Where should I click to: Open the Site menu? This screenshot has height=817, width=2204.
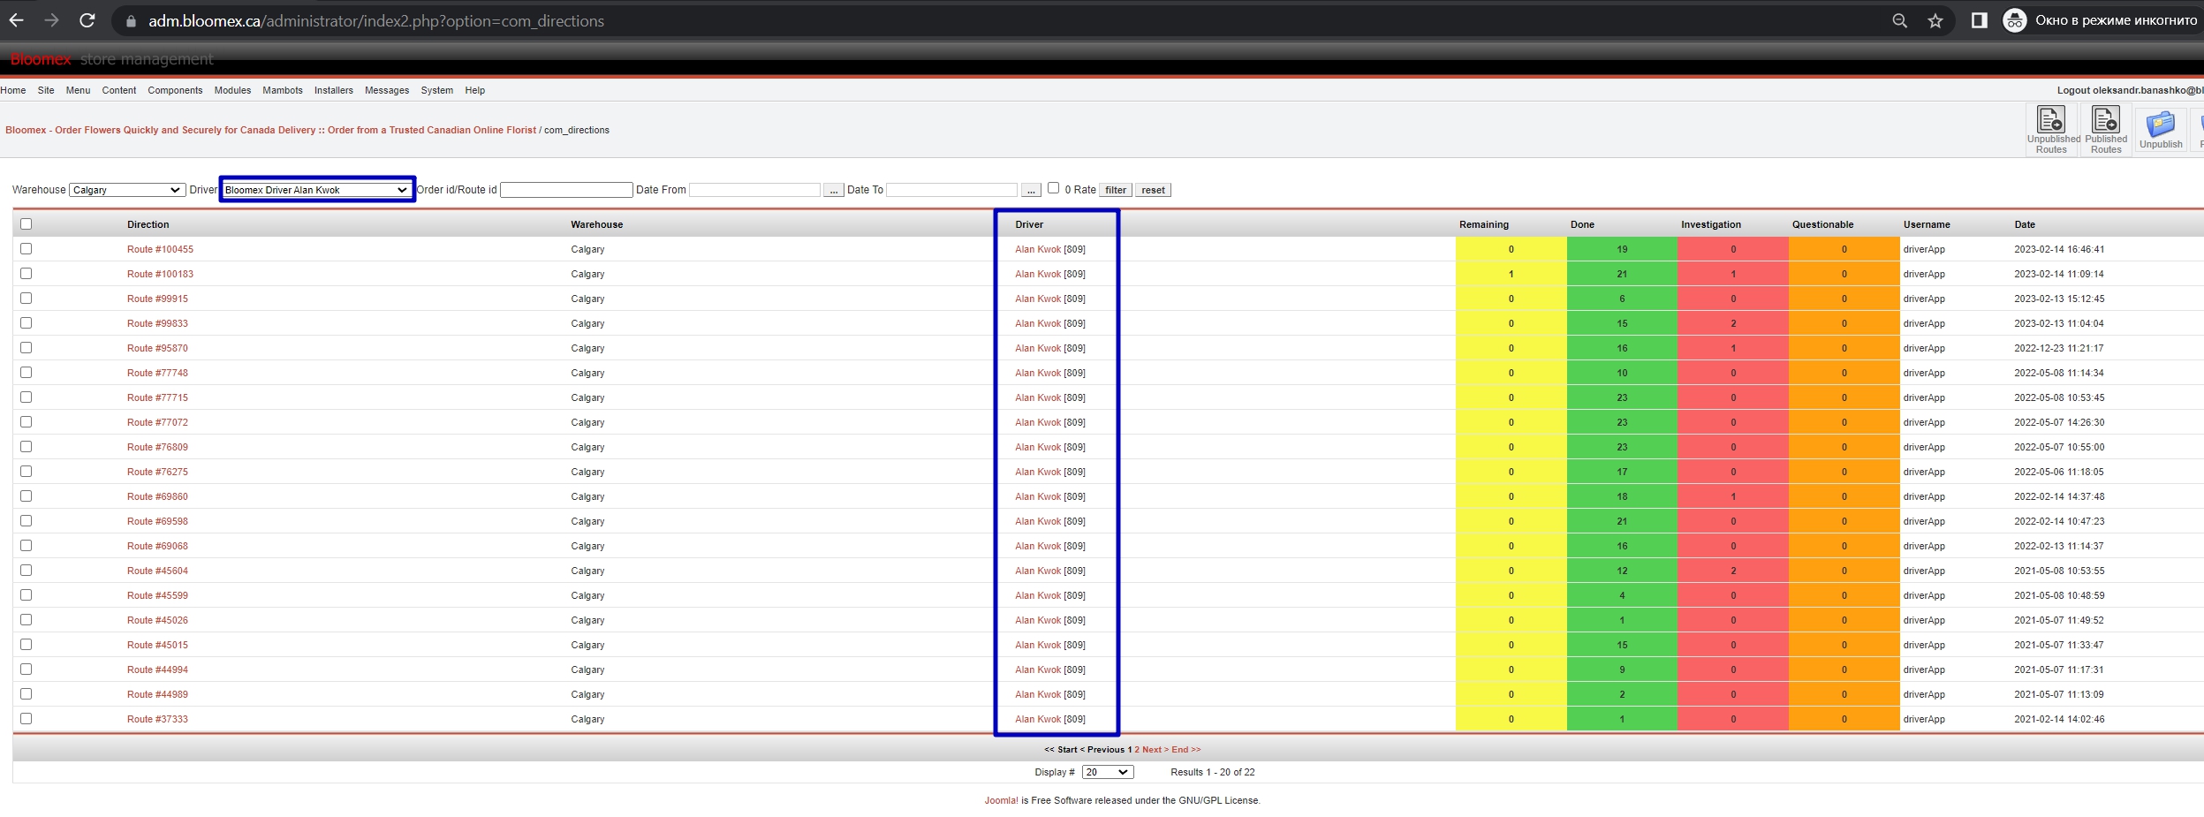(x=46, y=90)
